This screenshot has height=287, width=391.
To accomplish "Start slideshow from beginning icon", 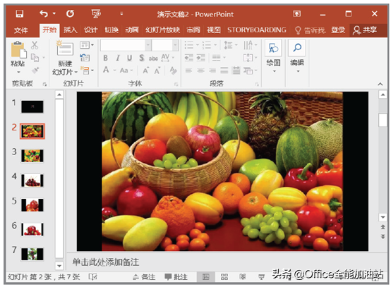I will pyautogui.click(x=96, y=13).
